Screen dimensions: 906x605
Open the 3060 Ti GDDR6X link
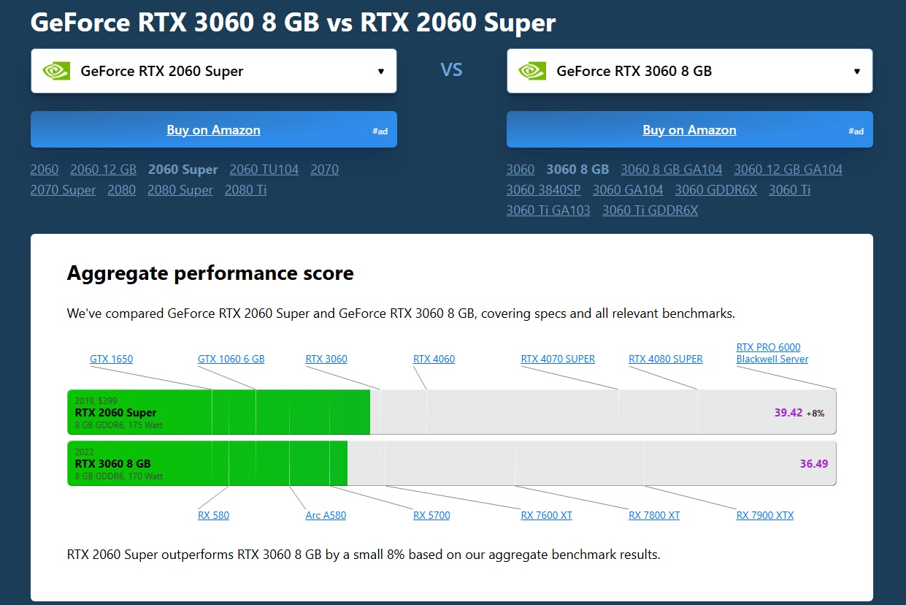(x=650, y=210)
